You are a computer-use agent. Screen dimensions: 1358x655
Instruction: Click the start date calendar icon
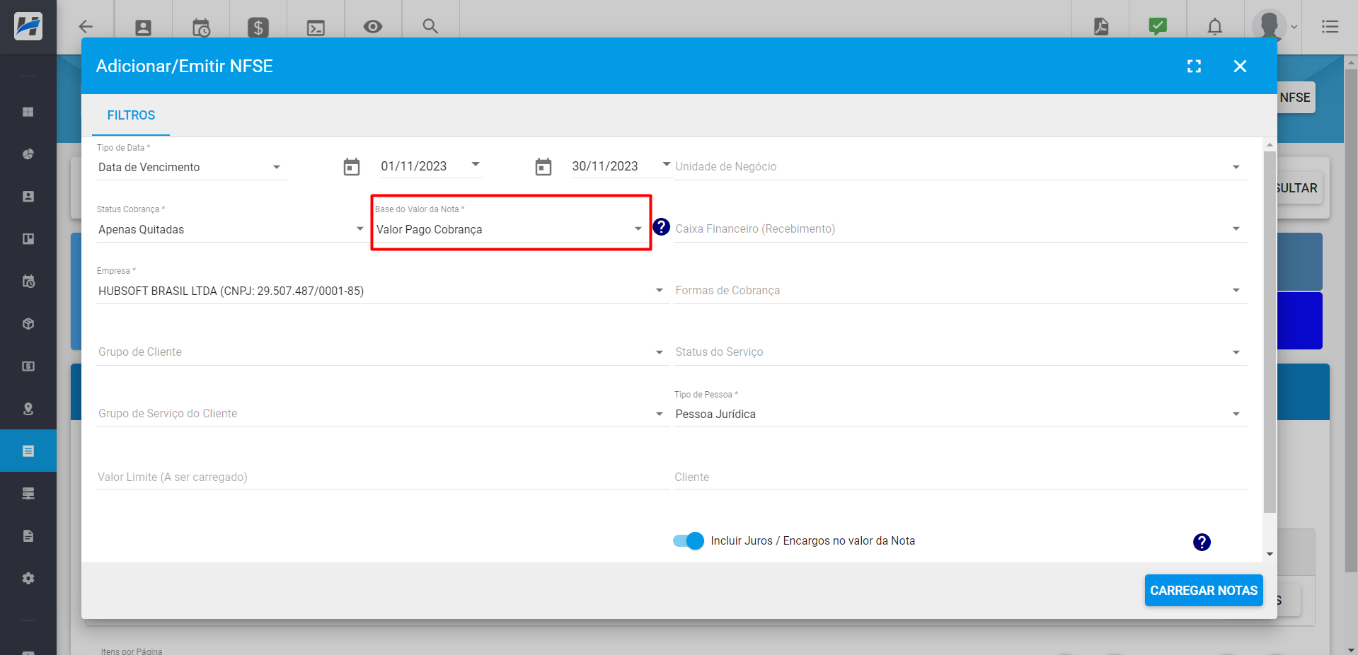pos(352,167)
